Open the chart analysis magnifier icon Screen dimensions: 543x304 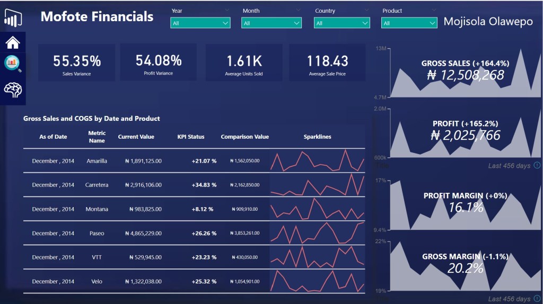click(x=12, y=64)
